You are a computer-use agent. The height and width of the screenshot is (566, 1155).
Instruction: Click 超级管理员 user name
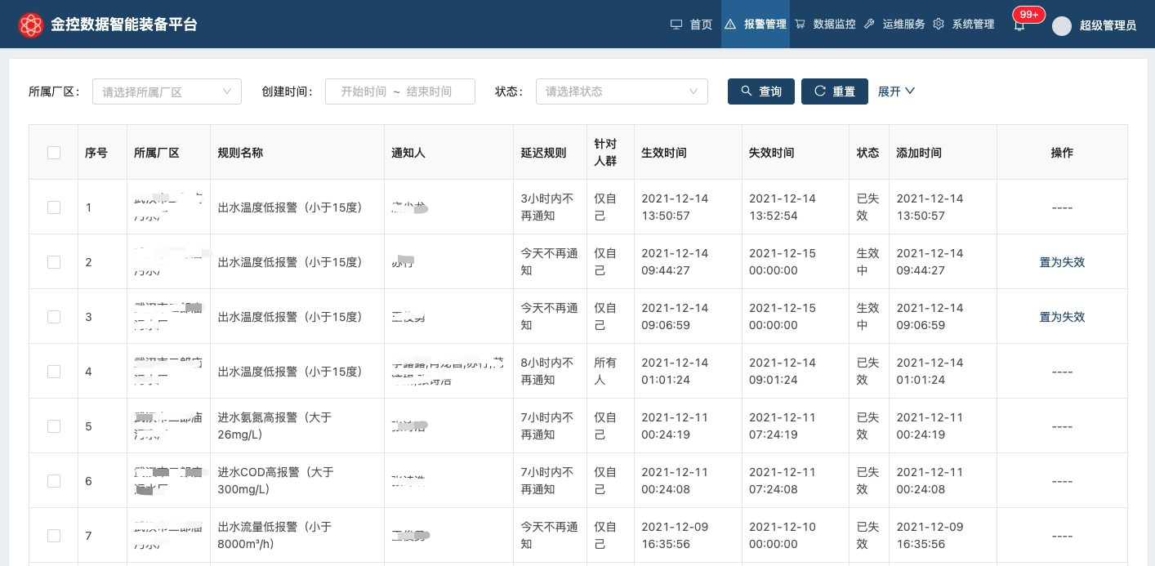[1108, 26]
